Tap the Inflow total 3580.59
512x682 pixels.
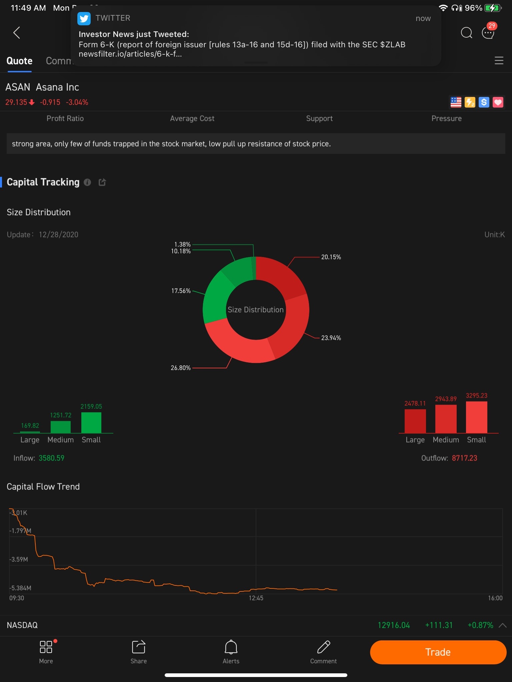(x=51, y=458)
